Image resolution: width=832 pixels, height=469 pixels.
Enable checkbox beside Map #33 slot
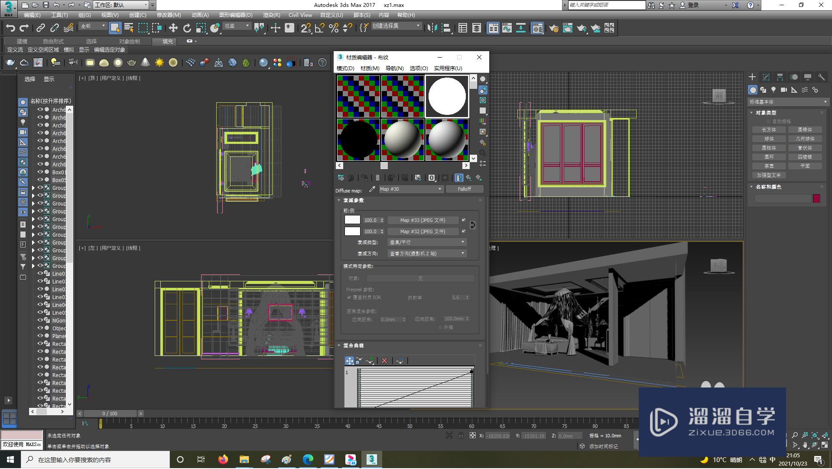click(x=464, y=220)
